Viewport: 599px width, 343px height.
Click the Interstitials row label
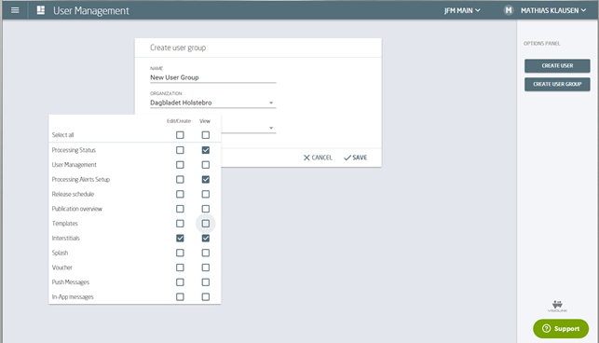coord(66,239)
